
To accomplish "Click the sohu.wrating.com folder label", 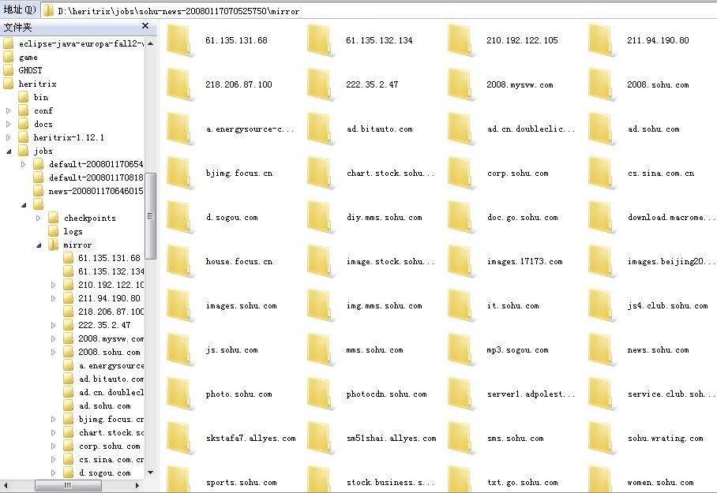I will coord(666,438).
